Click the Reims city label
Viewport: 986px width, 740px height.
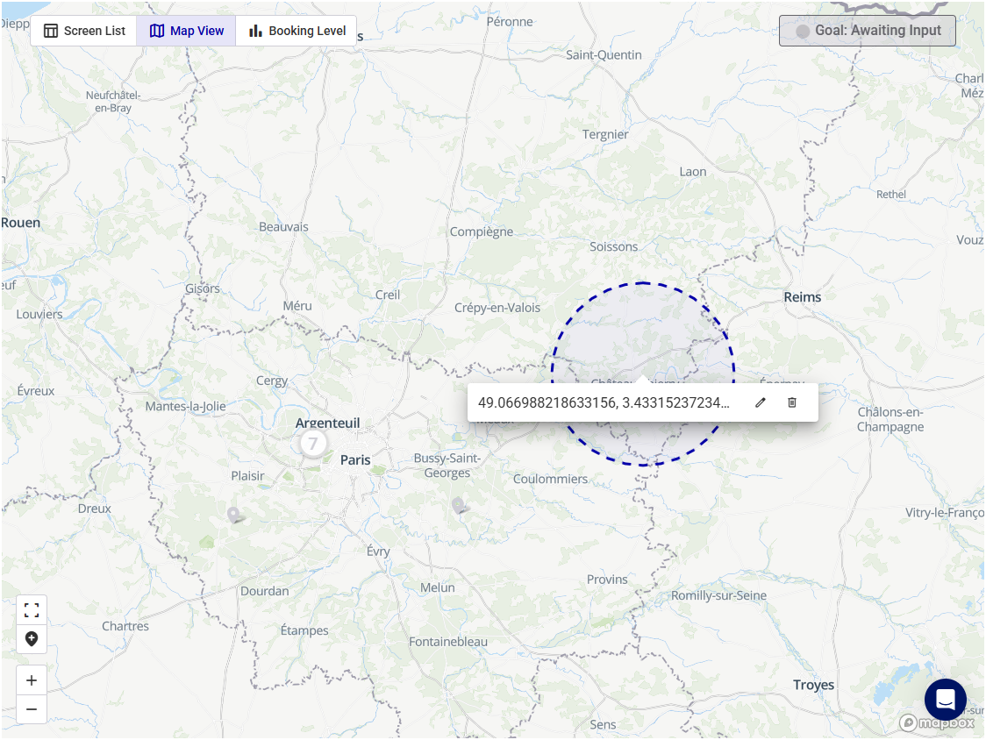point(802,297)
